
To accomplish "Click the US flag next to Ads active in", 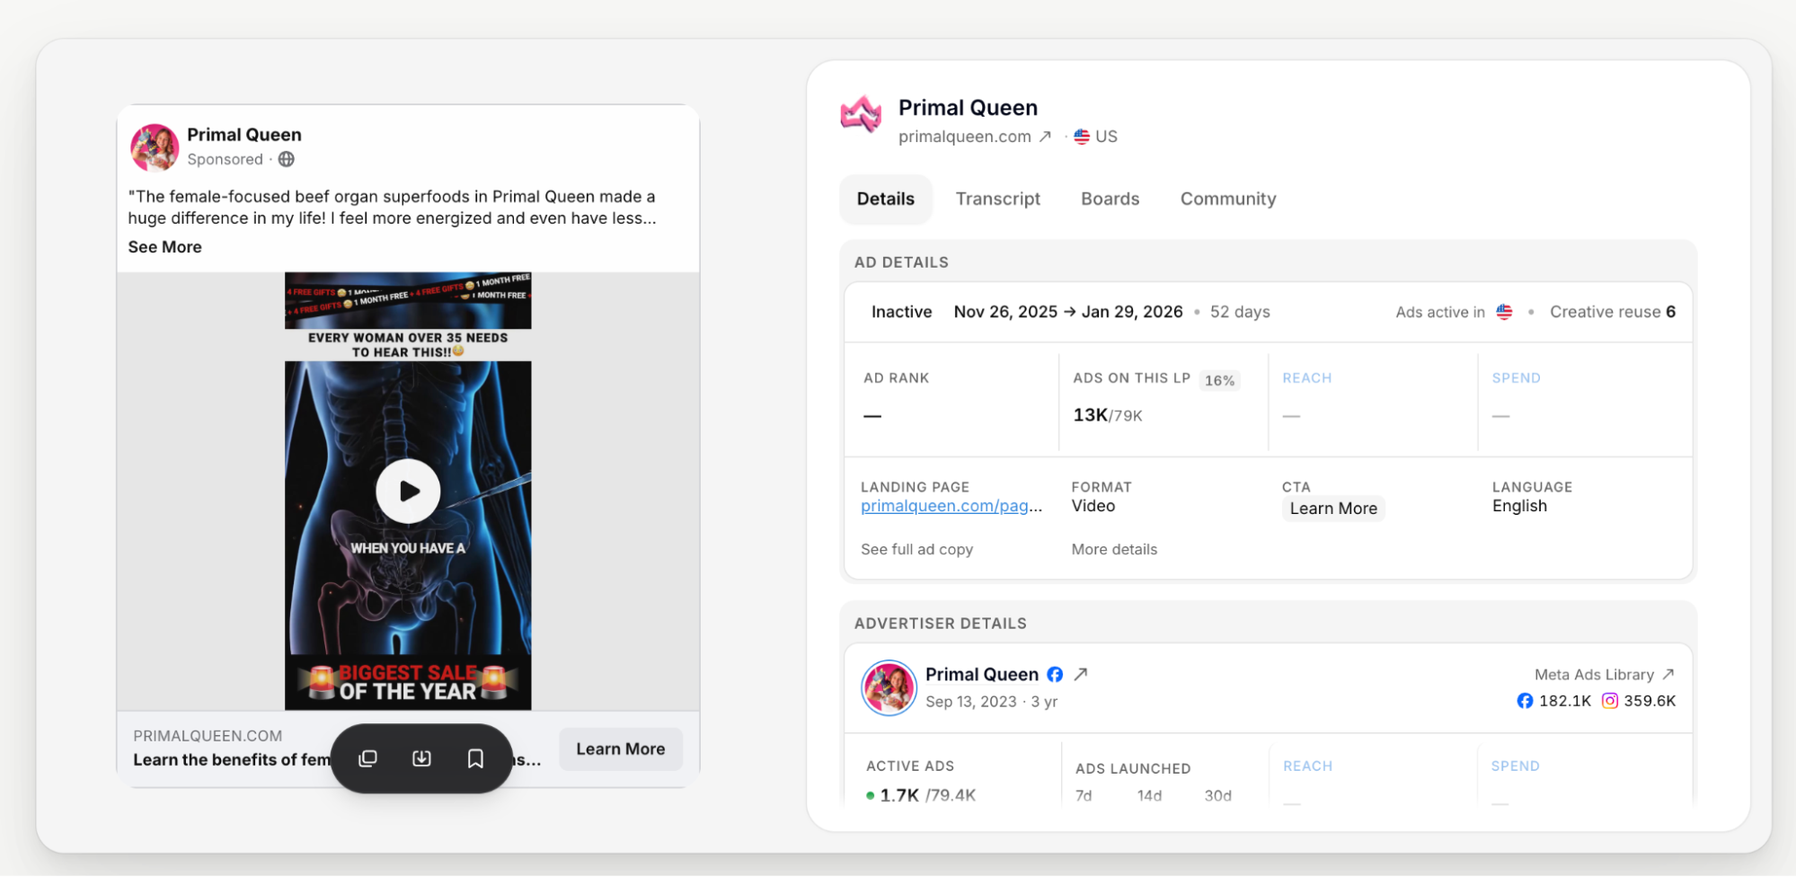I will pos(1504,312).
